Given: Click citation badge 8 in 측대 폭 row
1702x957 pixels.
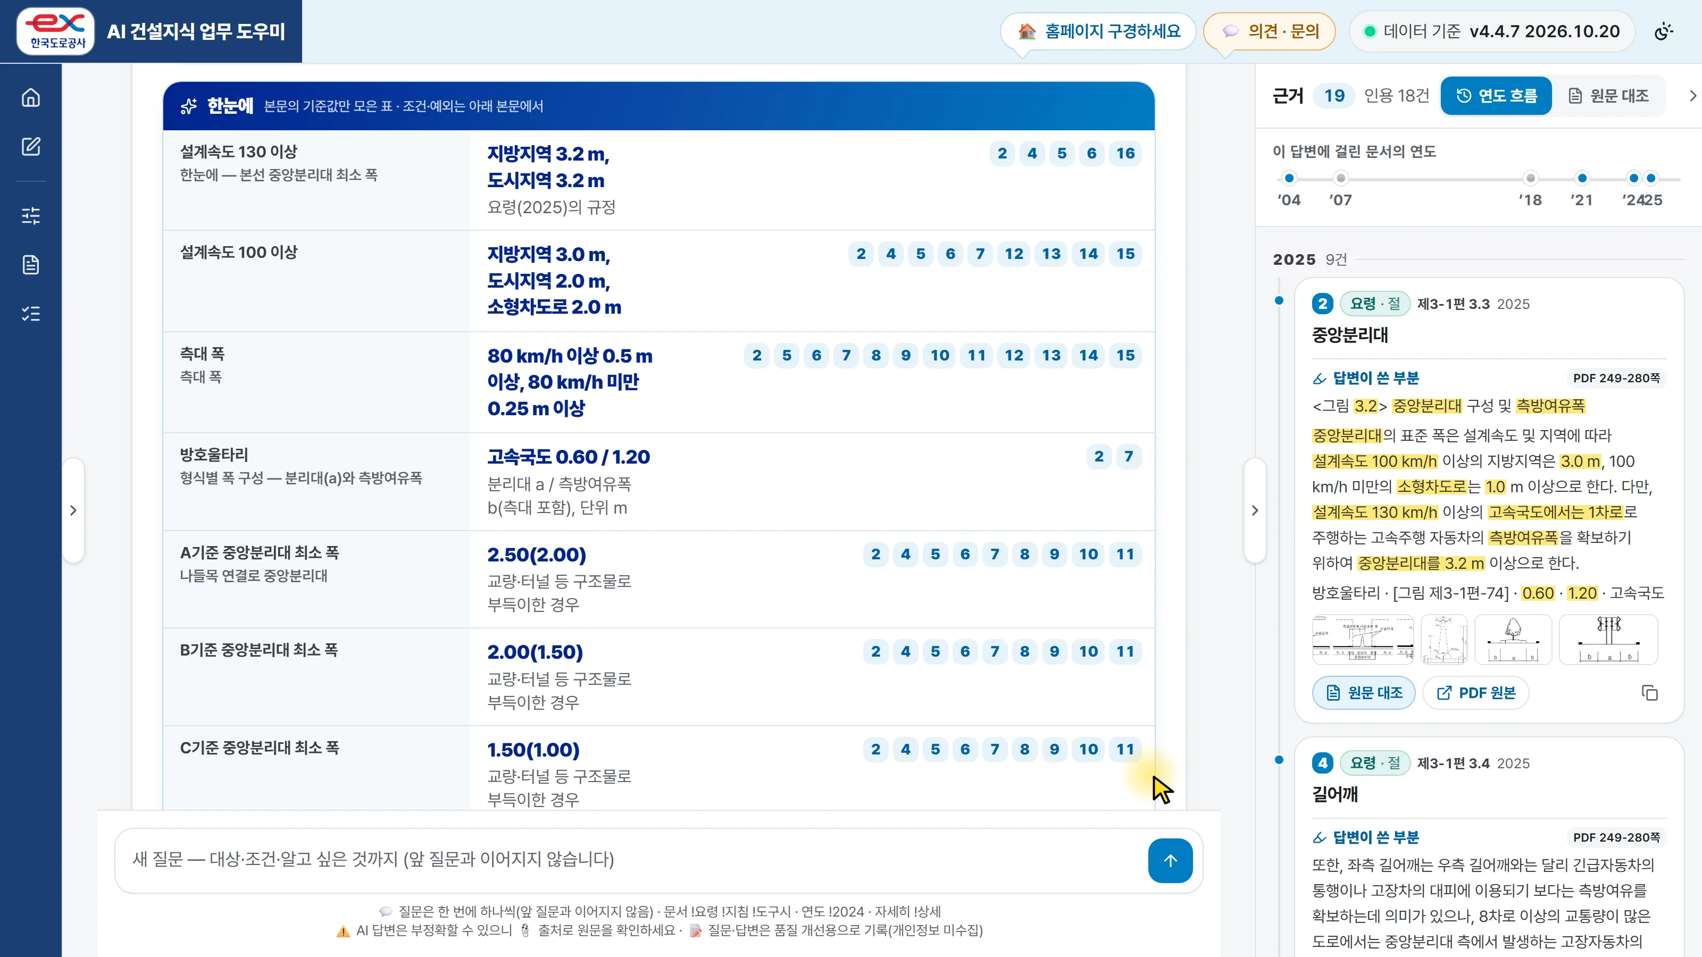Looking at the screenshot, I should coord(875,355).
